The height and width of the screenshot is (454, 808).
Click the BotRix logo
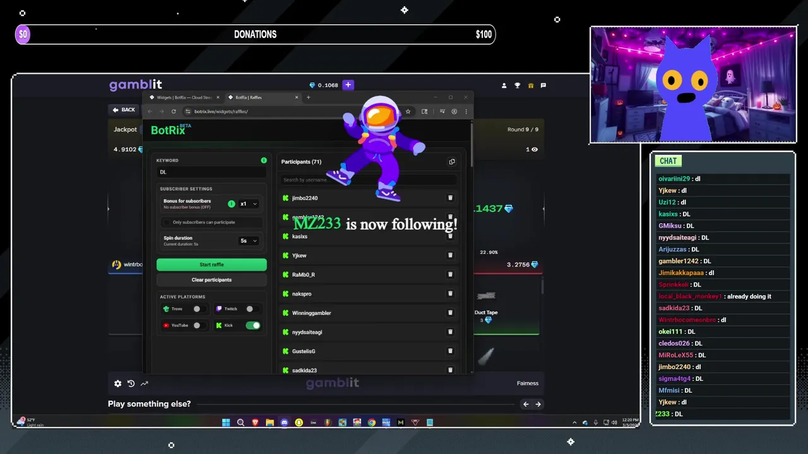pos(170,130)
